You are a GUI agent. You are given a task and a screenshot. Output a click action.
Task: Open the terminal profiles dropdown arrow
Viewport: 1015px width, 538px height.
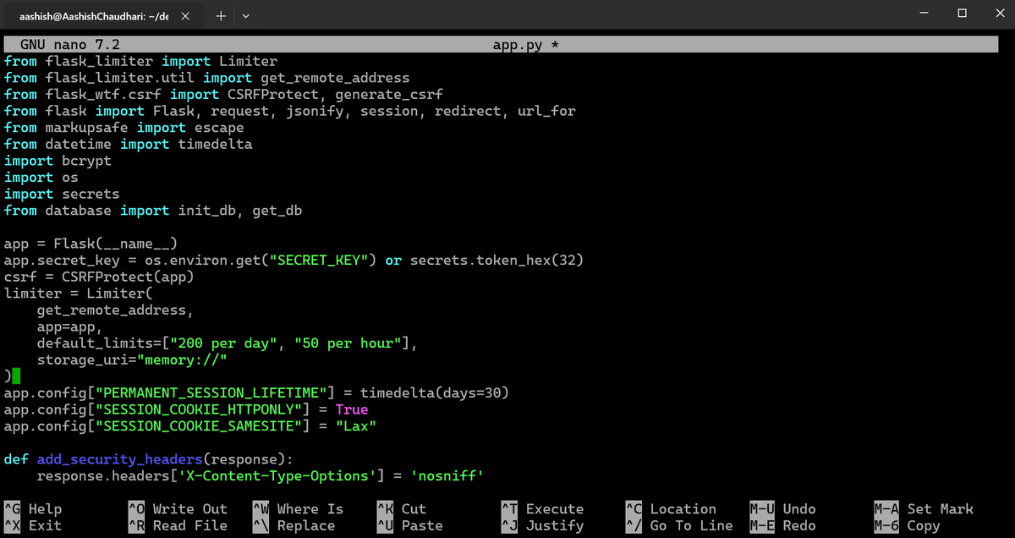245,15
